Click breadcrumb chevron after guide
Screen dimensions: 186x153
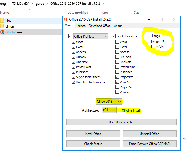(47, 4)
